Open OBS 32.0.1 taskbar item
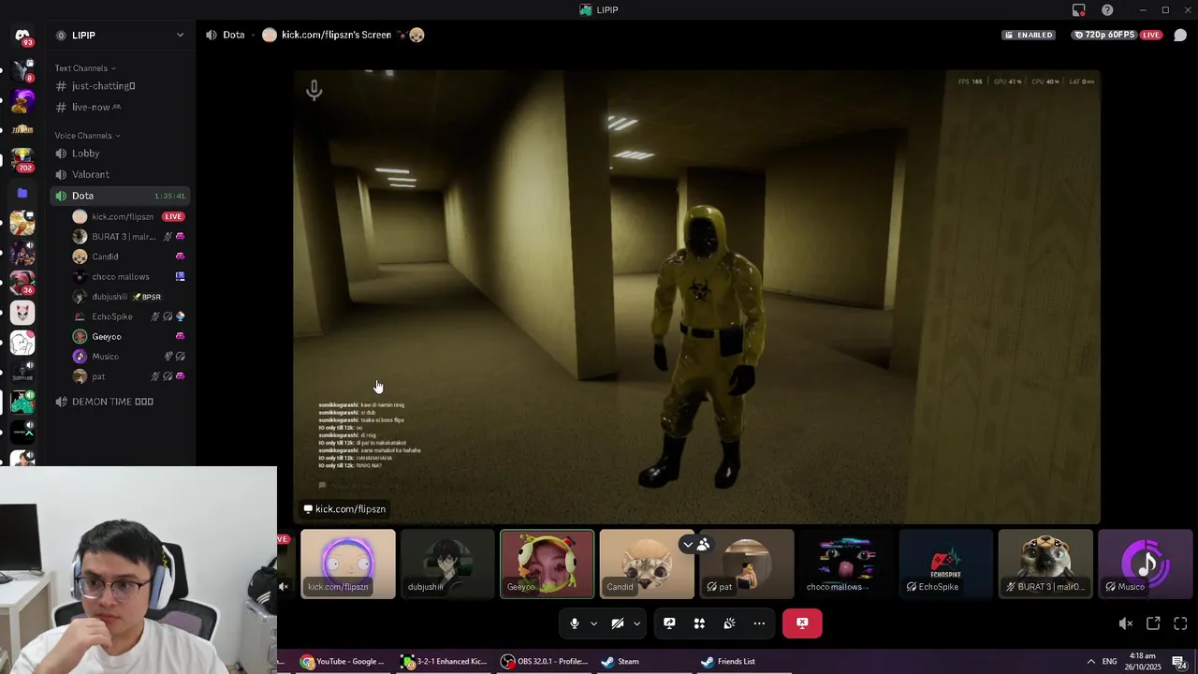 (544, 662)
